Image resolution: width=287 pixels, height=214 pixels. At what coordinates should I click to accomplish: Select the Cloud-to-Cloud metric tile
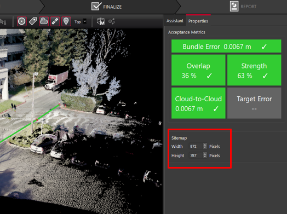pos(198,103)
